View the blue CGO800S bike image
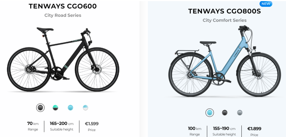This screenshot has width=286, height=137. pyautogui.click(x=224, y=64)
